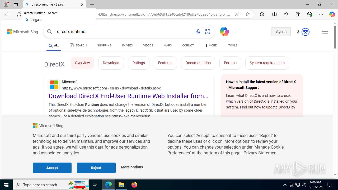Open the Bing hamburger settings menu
Image resolution: width=338 pixels, height=190 pixels.
[x=325, y=32]
